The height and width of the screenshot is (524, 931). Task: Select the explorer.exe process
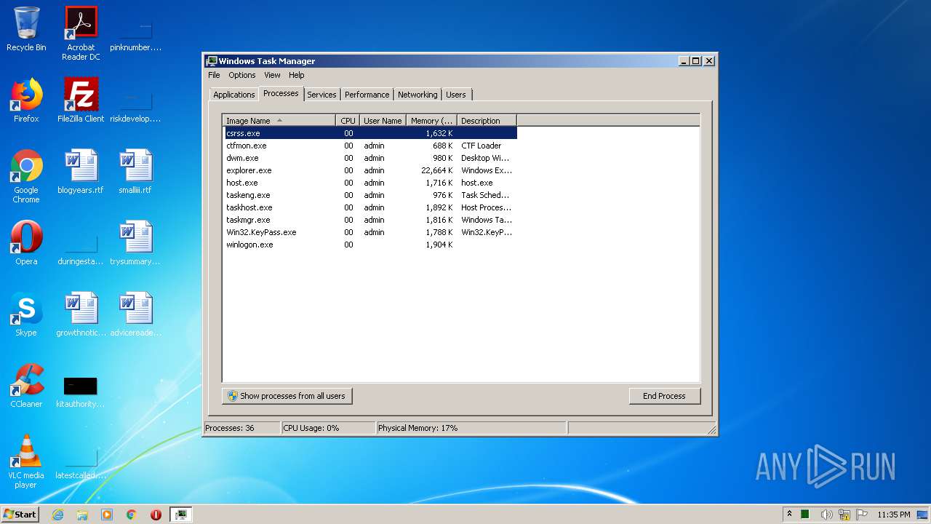[x=370, y=170]
